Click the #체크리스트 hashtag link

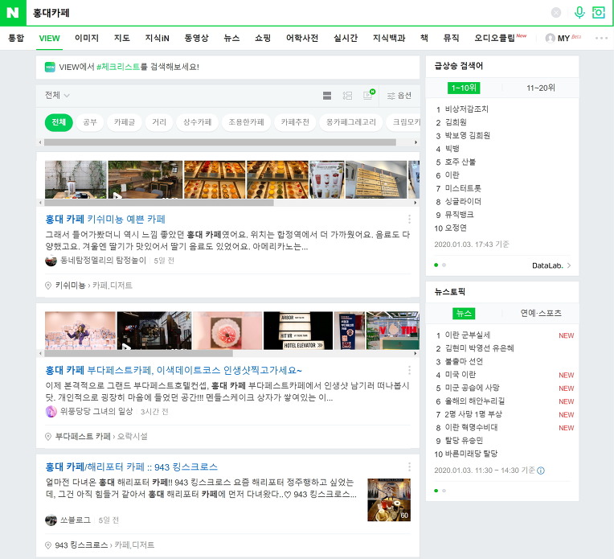pyautogui.click(x=118, y=67)
